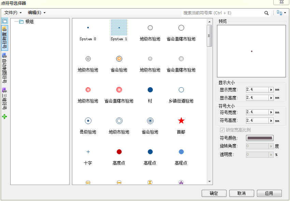Switch to the 自动制图符号 sidebar tab

click(x=4, y=68)
